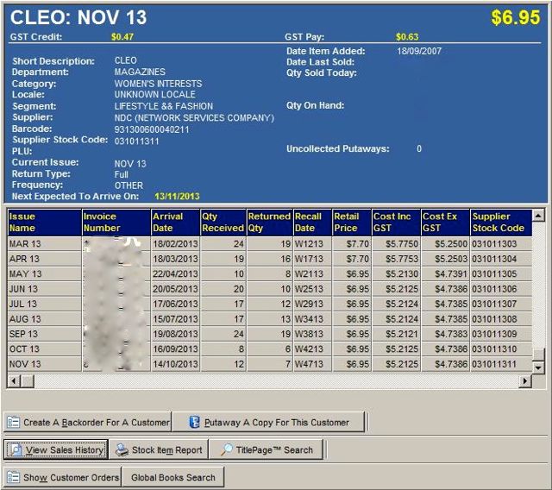Click the horizontal scrollbar right arrow
The image size is (552, 490).
pos(525,380)
